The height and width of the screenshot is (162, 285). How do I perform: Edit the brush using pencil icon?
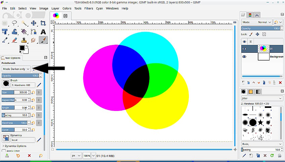point(39,85)
